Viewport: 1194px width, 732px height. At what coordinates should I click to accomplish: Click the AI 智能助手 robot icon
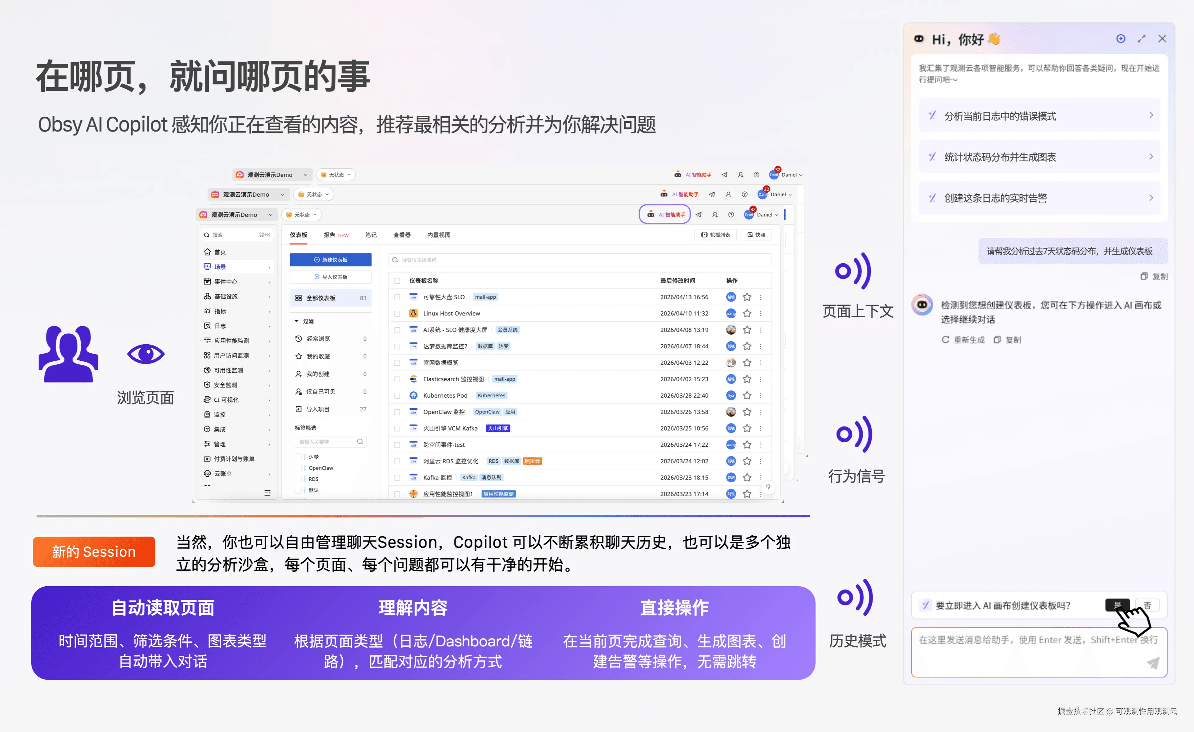(651, 214)
